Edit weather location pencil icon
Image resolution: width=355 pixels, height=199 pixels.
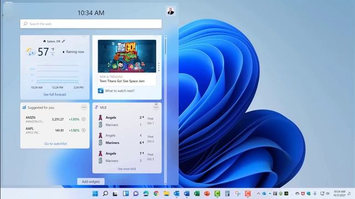coord(63,41)
